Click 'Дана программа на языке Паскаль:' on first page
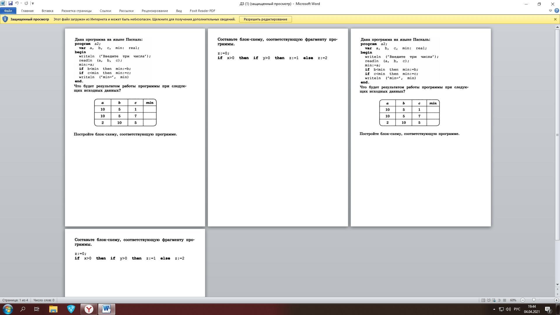Viewport: 560px width, 315px height. [x=108, y=39]
